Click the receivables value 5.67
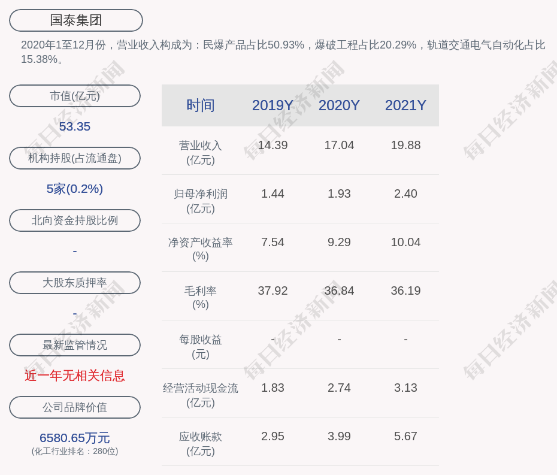The image size is (557, 475). pyautogui.click(x=405, y=436)
